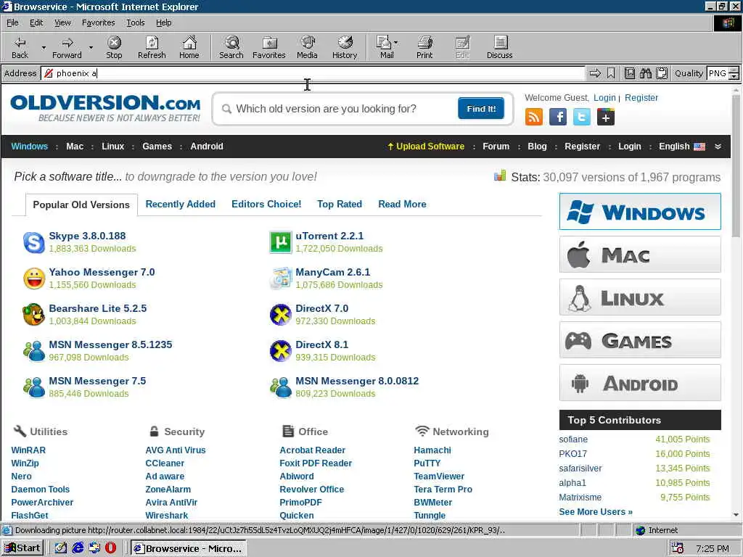Click the Forward toolbar button
Screen dimensions: 743x557
[x=67, y=47]
